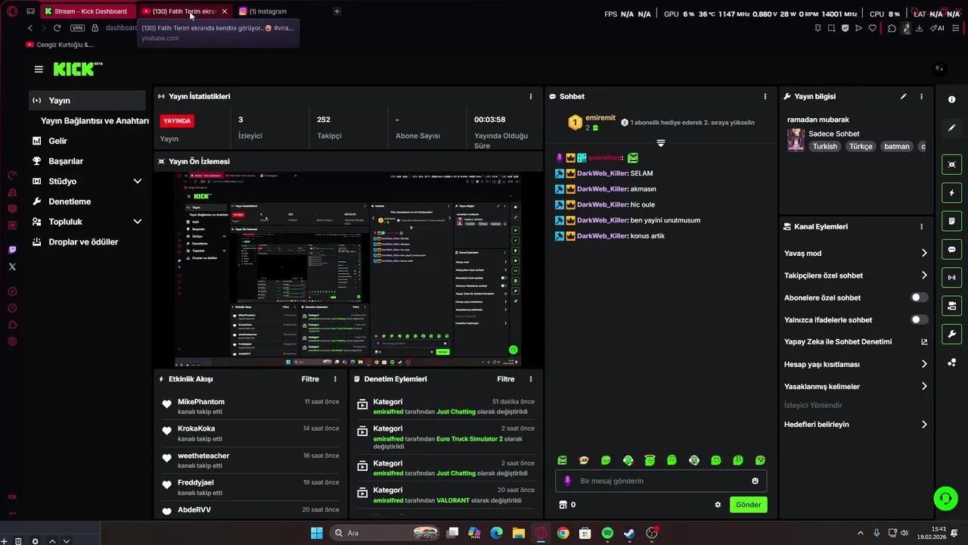Screen dimensions: 968x545
Task: Click the Turkish tag chip
Action: pos(824,146)
